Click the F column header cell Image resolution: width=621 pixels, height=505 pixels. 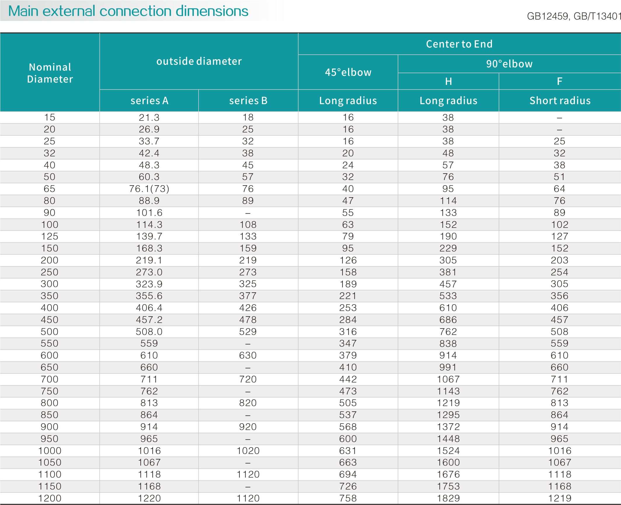pyautogui.click(x=560, y=81)
